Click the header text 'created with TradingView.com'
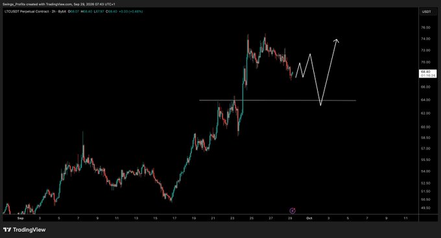The height and width of the screenshot is (238, 441). [x=49, y=5]
